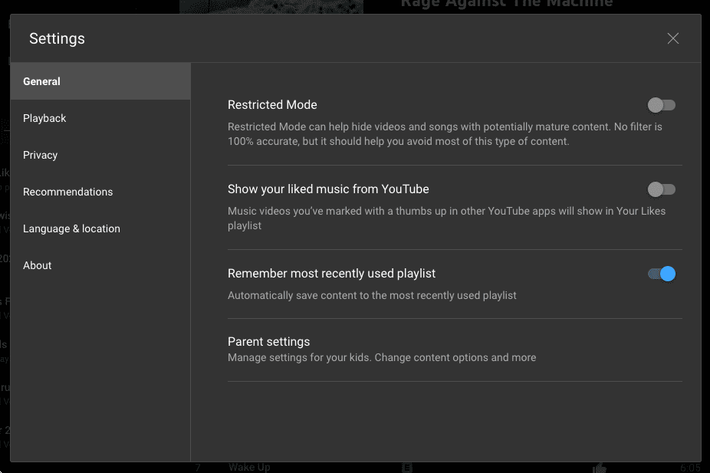Click the track number 7 beside Wake Up
Image resolution: width=710 pixels, height=473 pixels.
[x=197, y=467]
